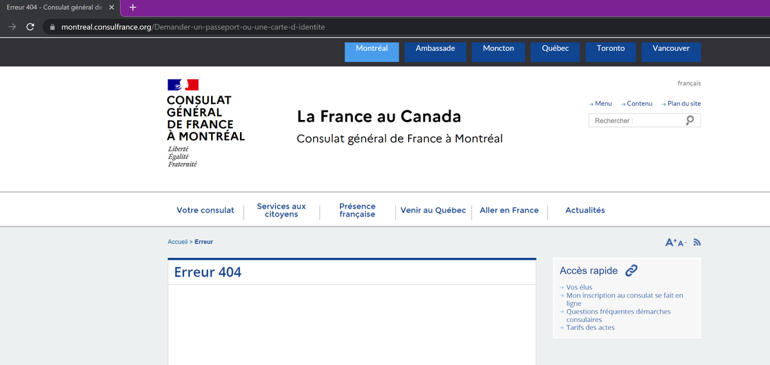Viewport: 770px width, 365px height.
Task: Click the padlock site info icon
Action: pyautogui.click(x=53, y=27)
